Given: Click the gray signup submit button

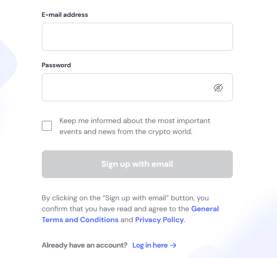Looking at the screenshot, I should (x=137, y=164).
